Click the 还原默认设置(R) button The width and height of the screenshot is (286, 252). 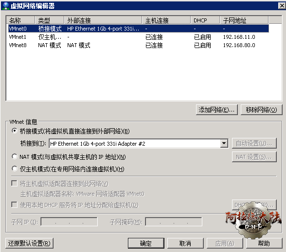29,243
